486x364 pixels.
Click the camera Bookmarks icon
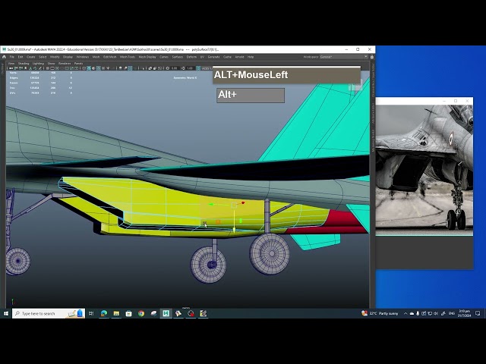(x=25, y=68)
